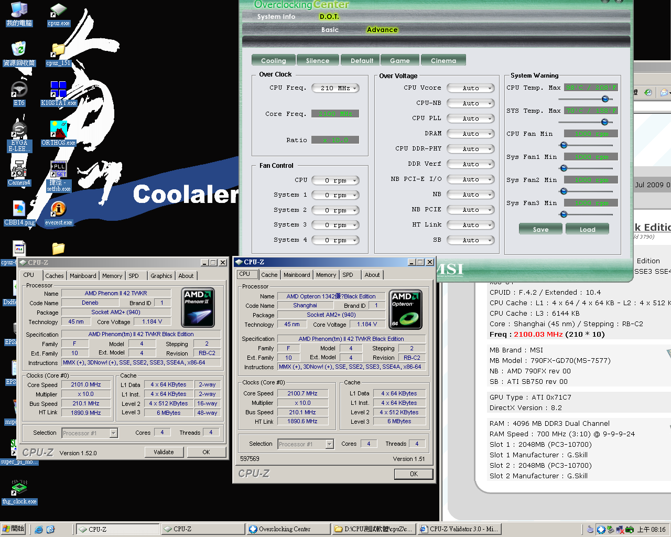Click Load in System Warning panel
This screenshot has width=671, height=537.
[587, 229]
